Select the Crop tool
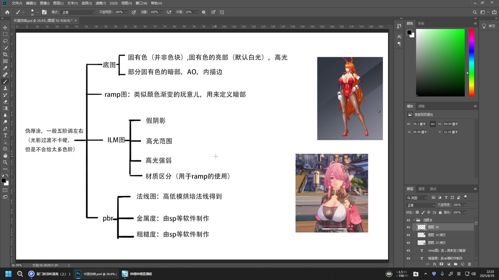Image resolution: width=499 pixels, height=280 pixels. point(5,54)
